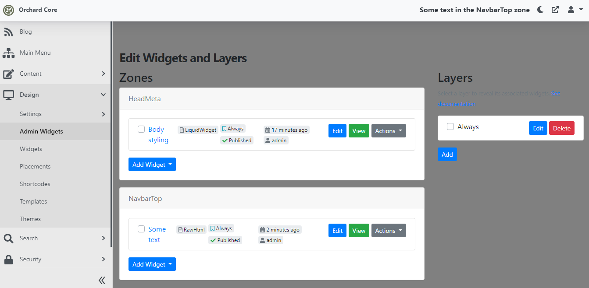Click the Security lock icon in sidebar

point(8,260)
